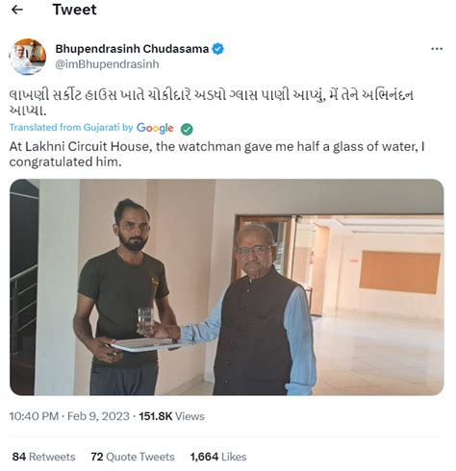This screenshot has width=456, height=471.
Task: View the 72 Quote Tweets list
Action: click(x=133, y=457)
